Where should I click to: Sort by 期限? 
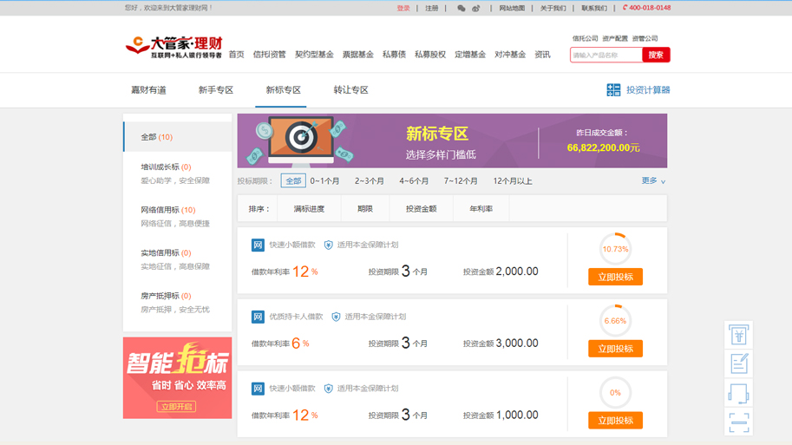click(365, 208)
